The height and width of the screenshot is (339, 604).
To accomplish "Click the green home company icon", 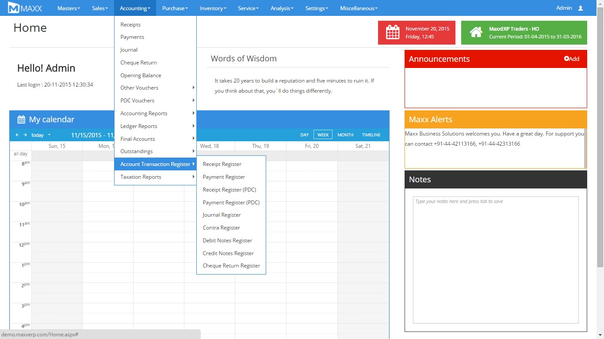I will 476,33.
